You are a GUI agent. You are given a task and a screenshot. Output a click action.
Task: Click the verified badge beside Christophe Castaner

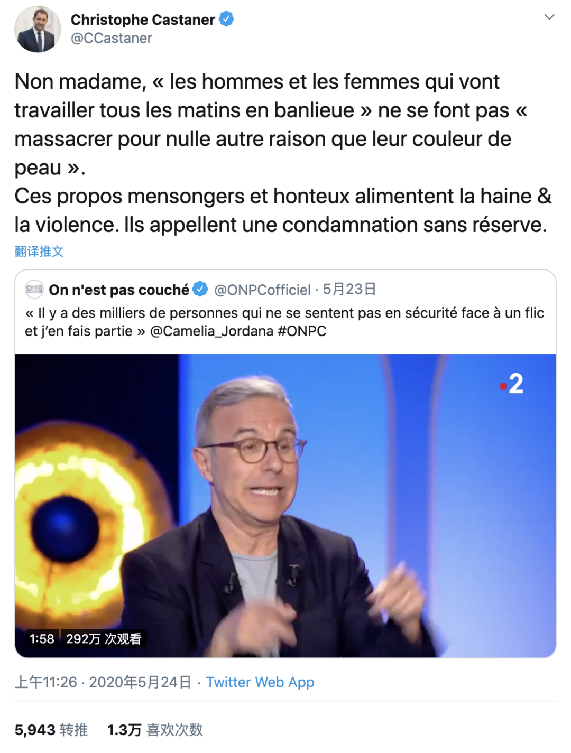pos(226,19)
